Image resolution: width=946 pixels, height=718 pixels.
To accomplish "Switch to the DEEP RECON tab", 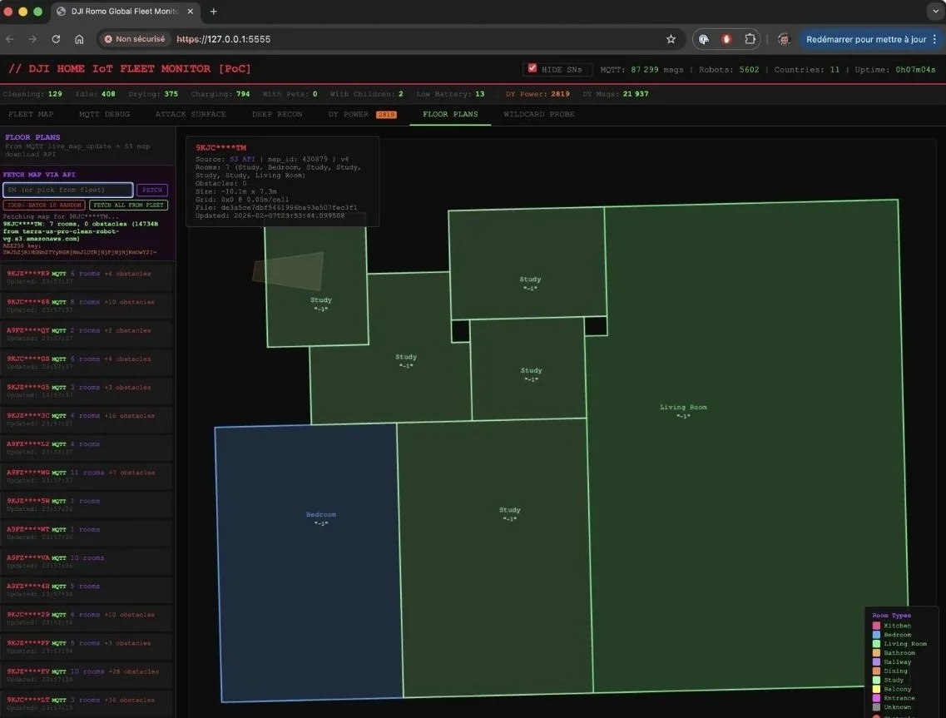I will tap(277, 114).
